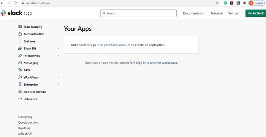Open the Tutorials menu item
Image resolution: width=266 pixels, height=137 pixels.
[x=217, y=13]
